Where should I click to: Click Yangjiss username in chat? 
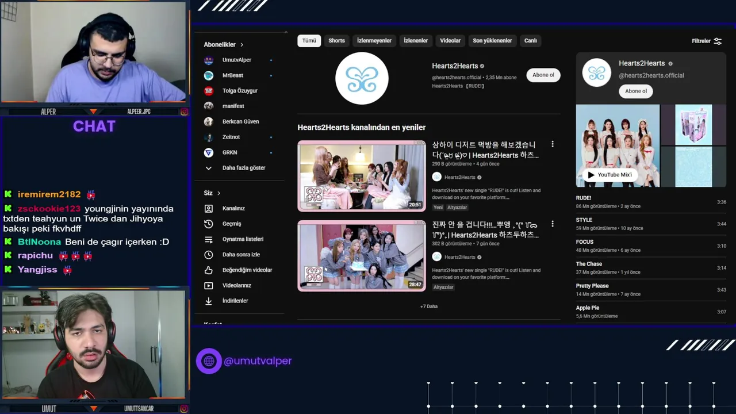click(37, 269)
